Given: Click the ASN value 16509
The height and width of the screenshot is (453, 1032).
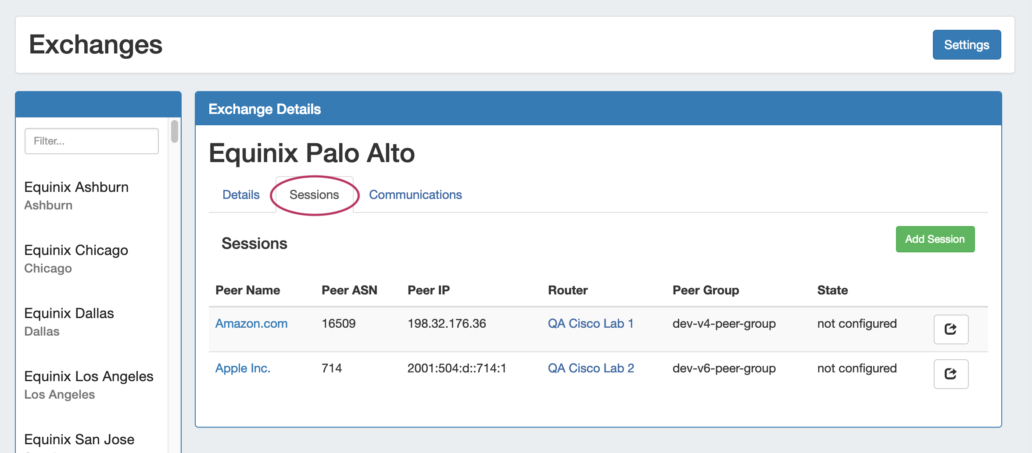Looking at the screenshot, I should pyautogui.click(x=339, y=323).
